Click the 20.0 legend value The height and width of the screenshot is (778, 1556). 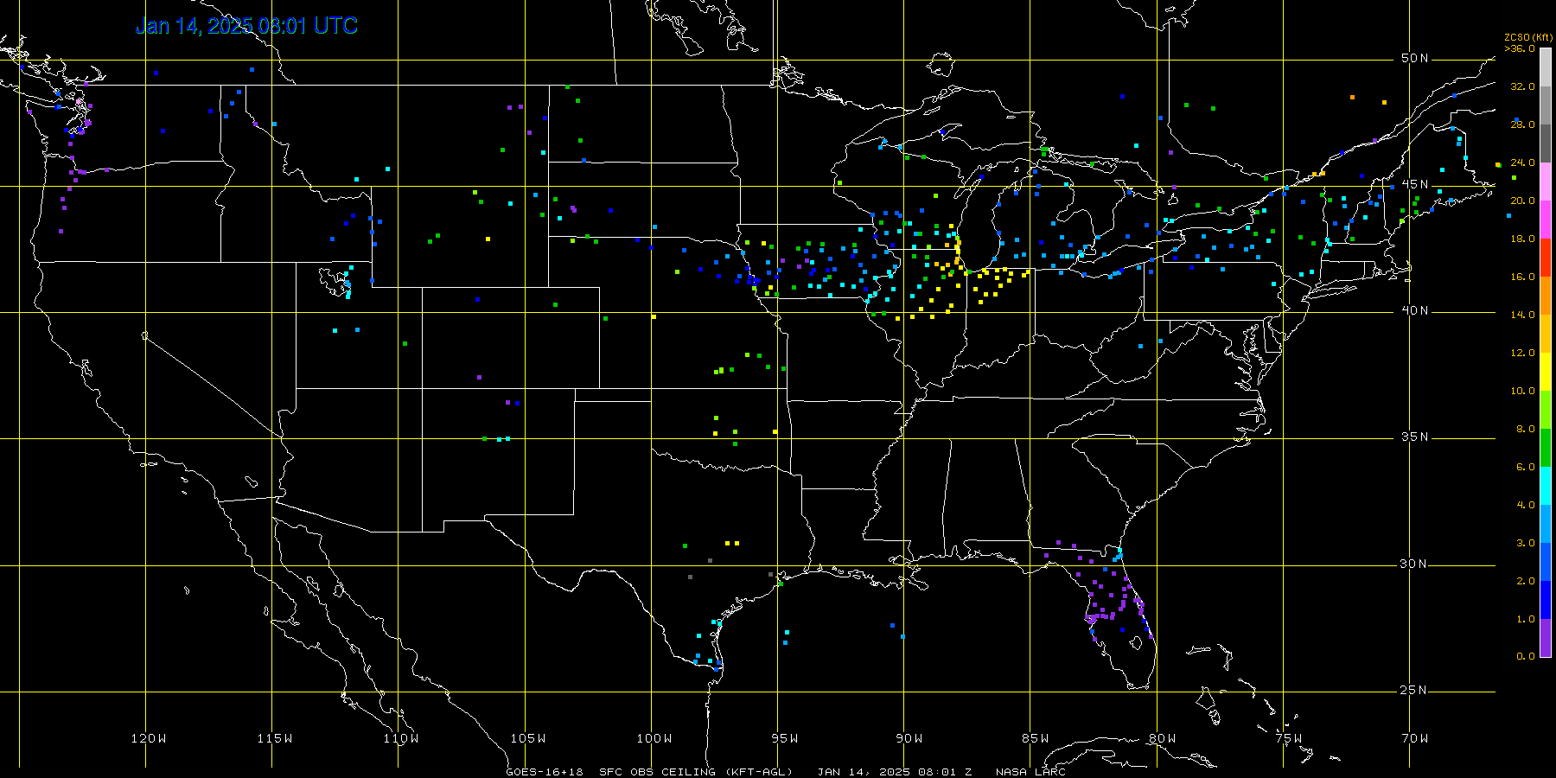(1523, 201)
